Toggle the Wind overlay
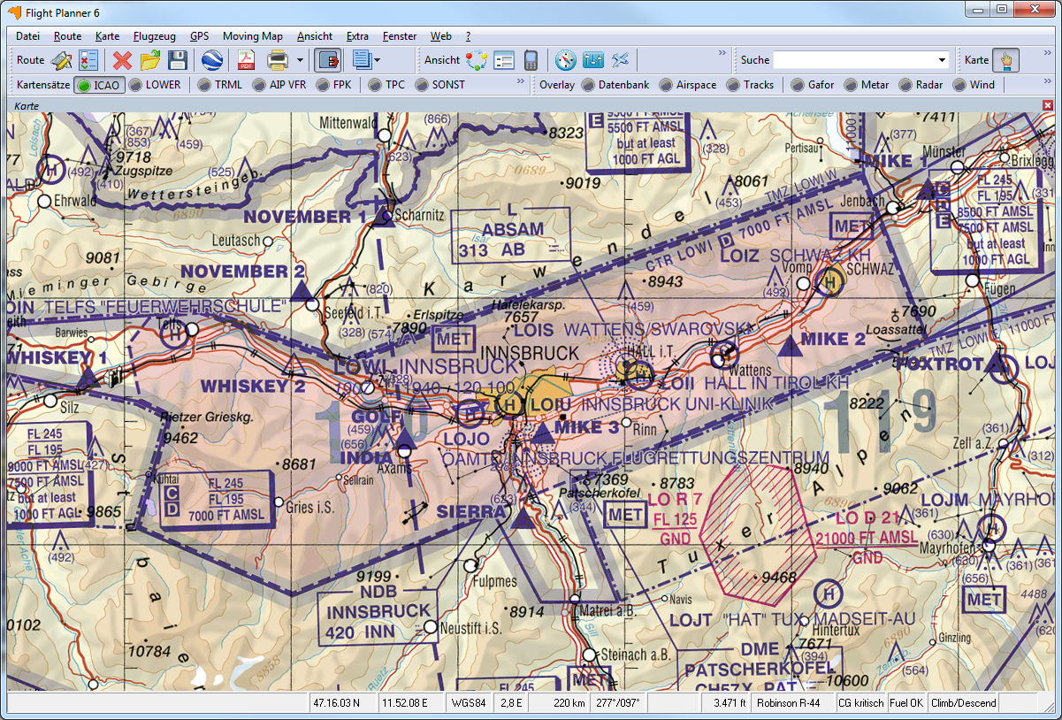The image size is (1062, 720). tap(974, 85)
